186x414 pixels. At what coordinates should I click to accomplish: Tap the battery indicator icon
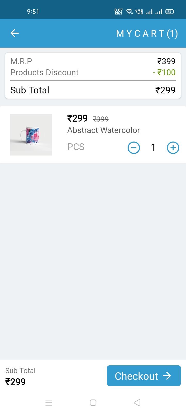pos(169,11)
